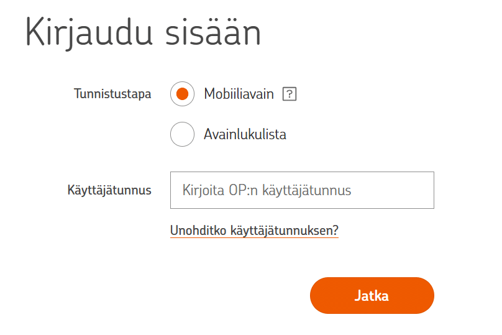Image resolution: width=502 pixels, height=335 pixels.
Task: Show the Mobiiliavain help tooltip via the ? icon
Action: pyautogui.click(x=289, y=94)
